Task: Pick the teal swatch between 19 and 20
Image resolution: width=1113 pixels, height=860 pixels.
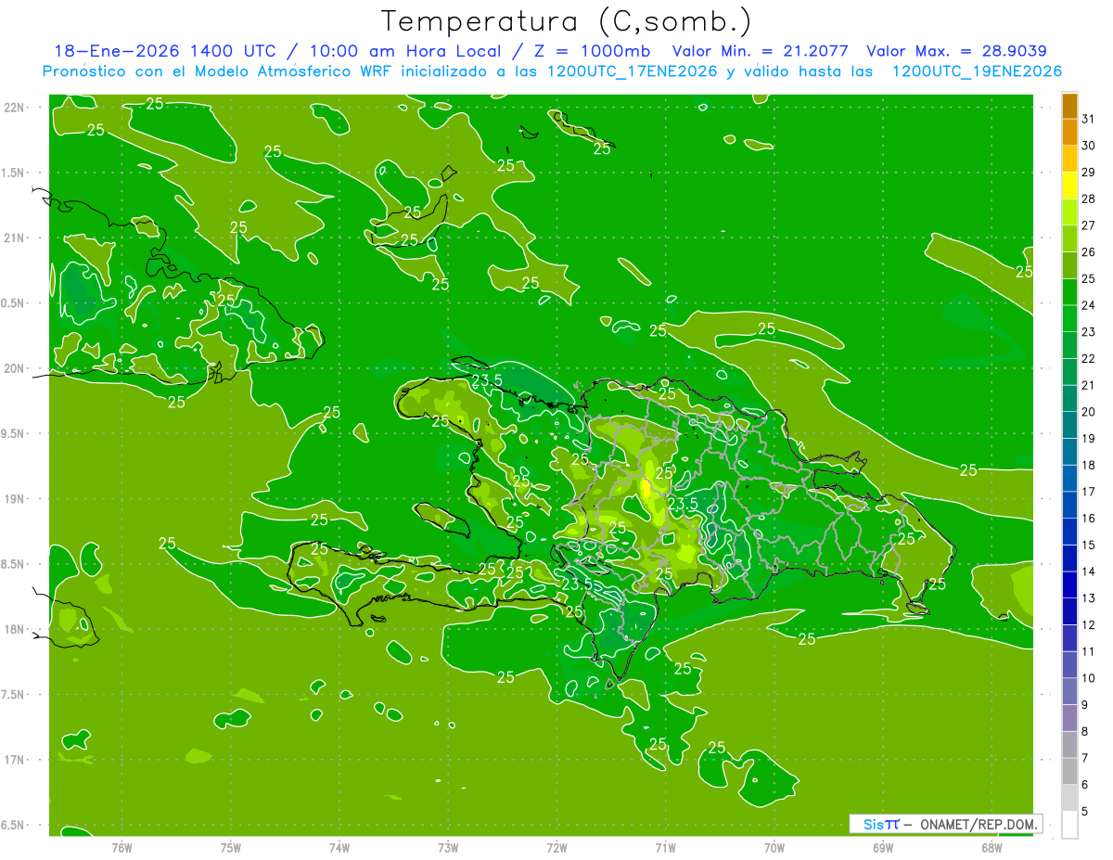Action: pos(1069,425)
